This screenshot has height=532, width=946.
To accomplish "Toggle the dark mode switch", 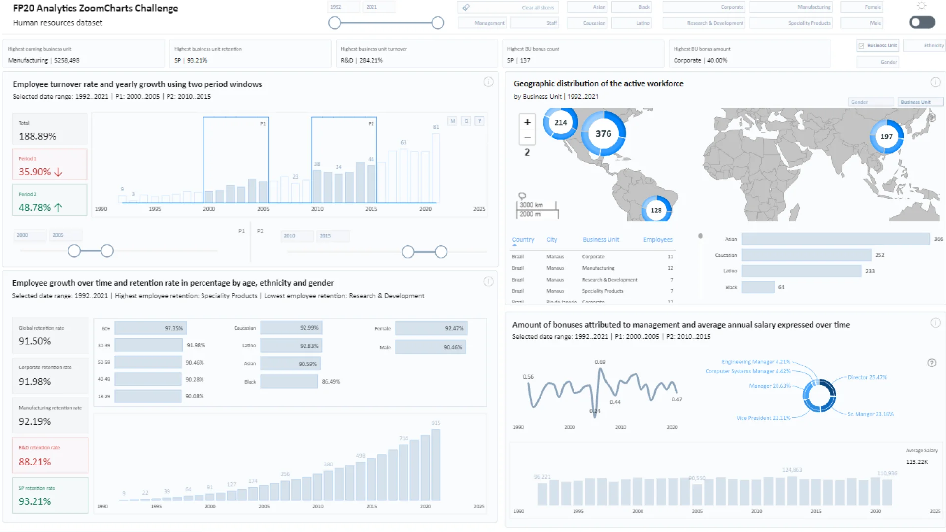I will coord(922,22).
